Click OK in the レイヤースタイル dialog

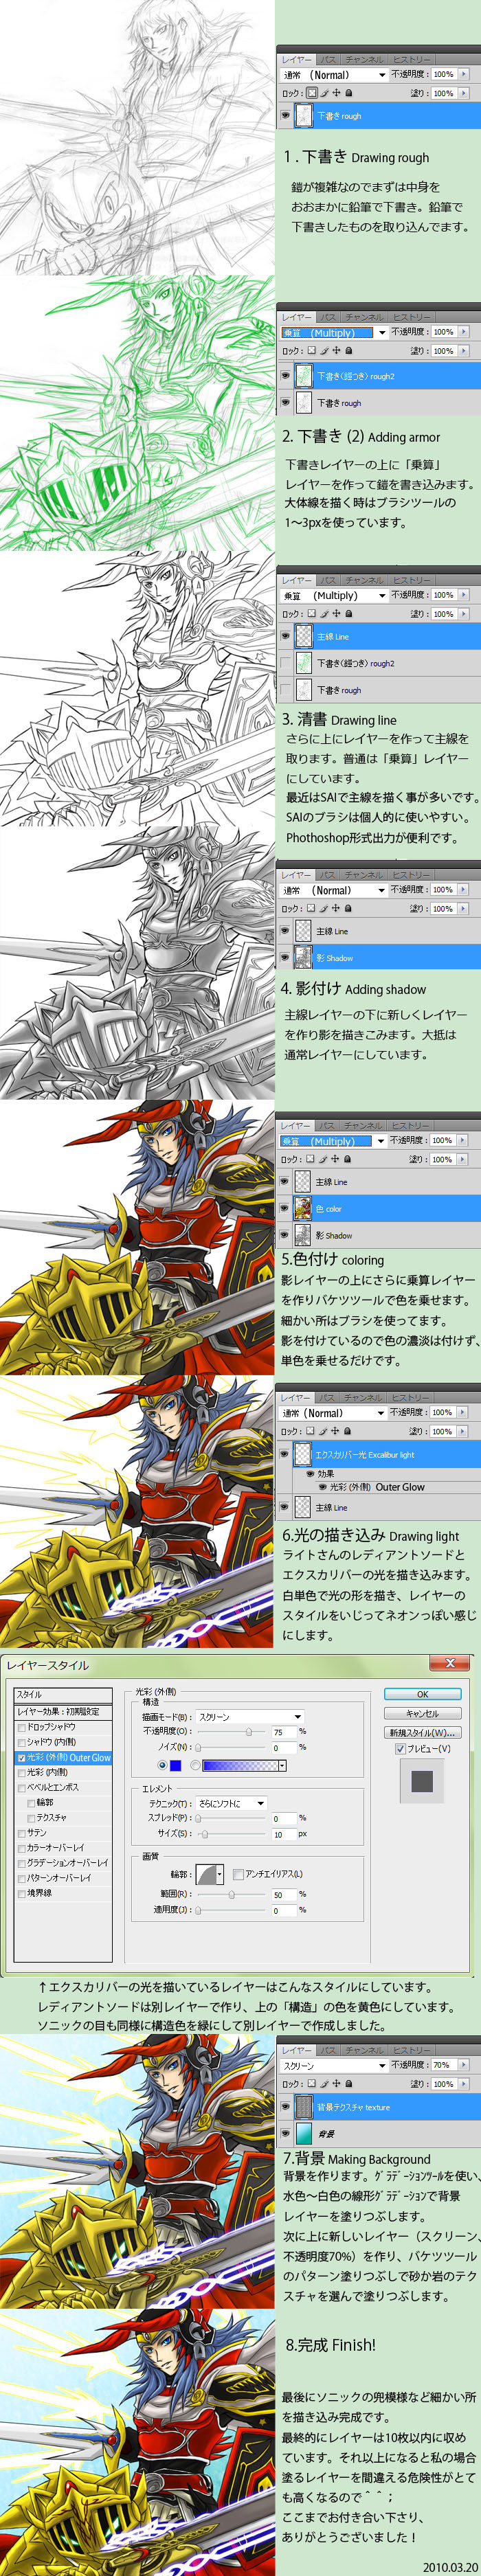(x=423, y=1694)
